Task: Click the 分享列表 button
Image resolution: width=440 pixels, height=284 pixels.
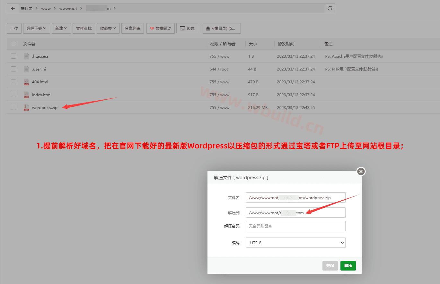Action: [133, 28]
